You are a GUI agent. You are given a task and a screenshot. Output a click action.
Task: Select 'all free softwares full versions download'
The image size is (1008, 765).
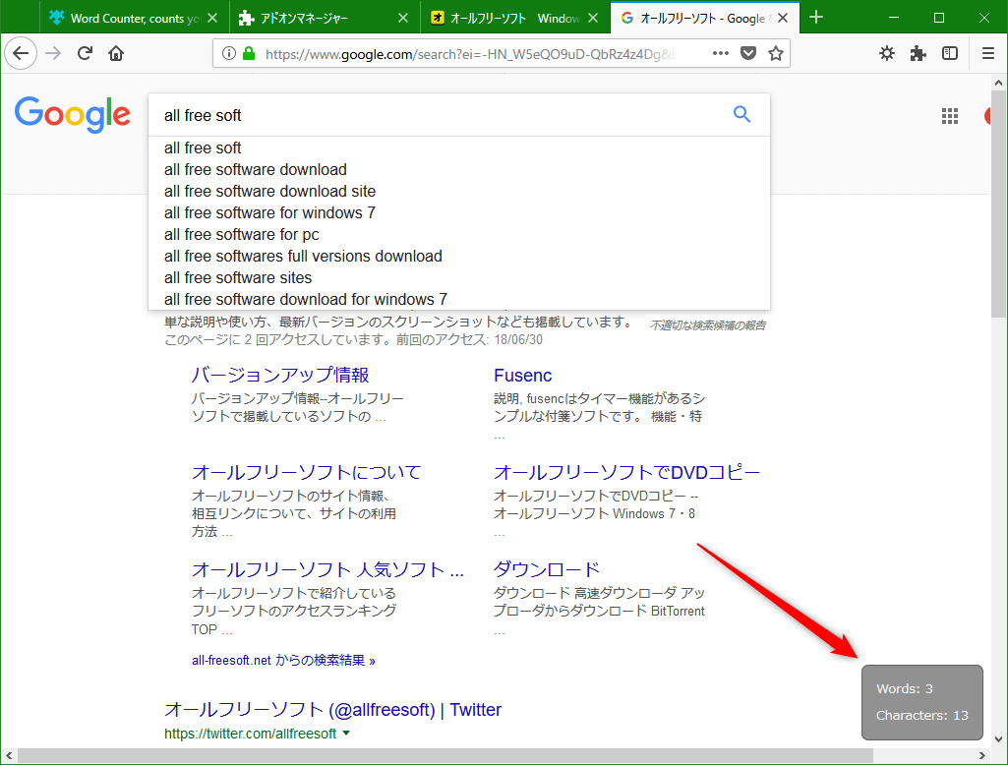click(459, 257)
